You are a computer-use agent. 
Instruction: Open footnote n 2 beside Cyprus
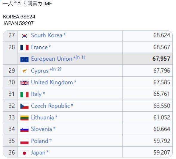tap(57, 69)
